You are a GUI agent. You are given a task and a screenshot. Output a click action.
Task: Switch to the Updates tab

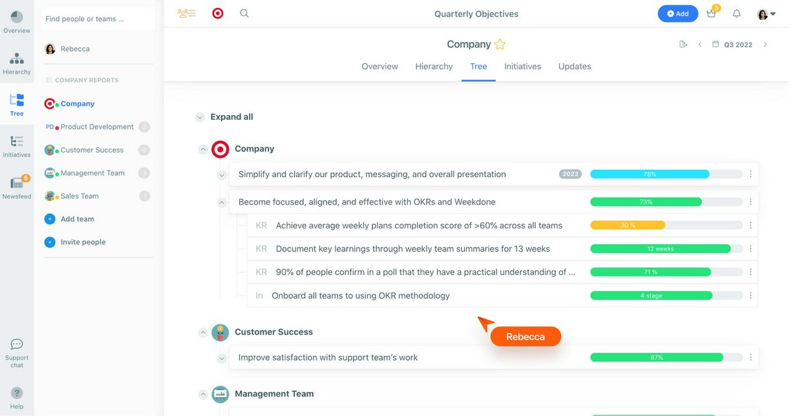click(x=575, y=66)
